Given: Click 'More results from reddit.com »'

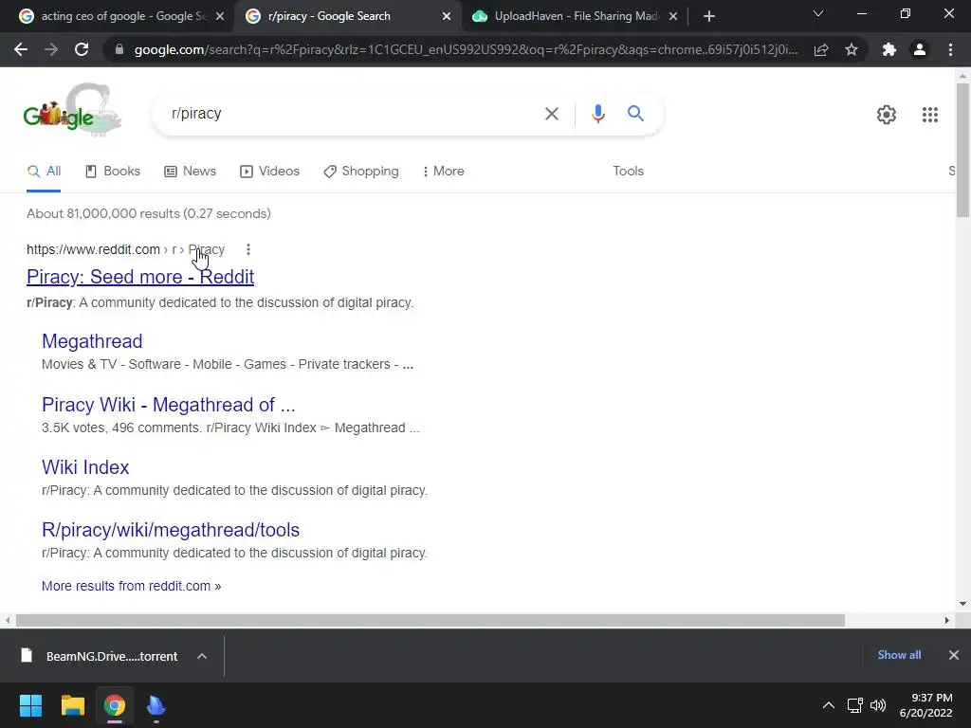Looking at the screenshot, I should pyautogui.click(x=131, y=586).
